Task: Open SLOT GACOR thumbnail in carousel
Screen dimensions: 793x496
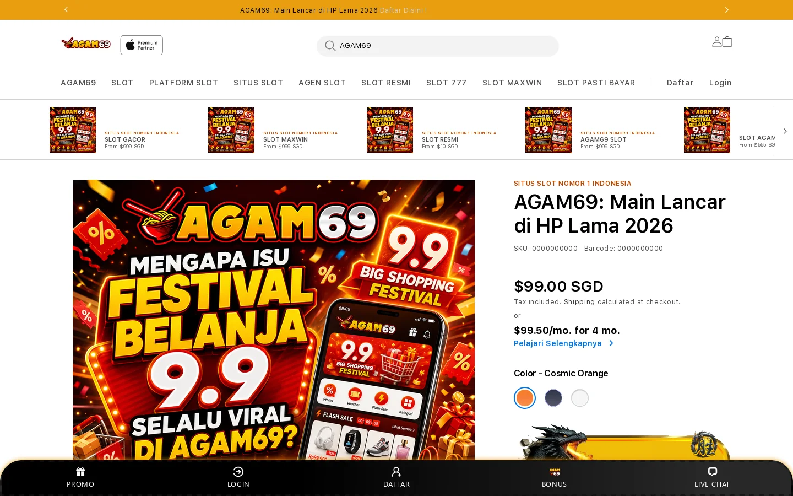Action: coord(73,130)
